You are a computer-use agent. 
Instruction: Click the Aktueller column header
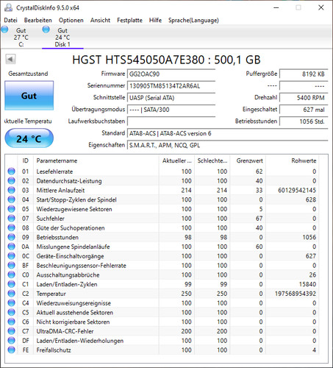tap(176, 160)
